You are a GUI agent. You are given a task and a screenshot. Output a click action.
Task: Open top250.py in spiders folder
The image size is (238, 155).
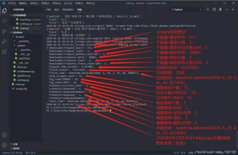coord(23,58)
